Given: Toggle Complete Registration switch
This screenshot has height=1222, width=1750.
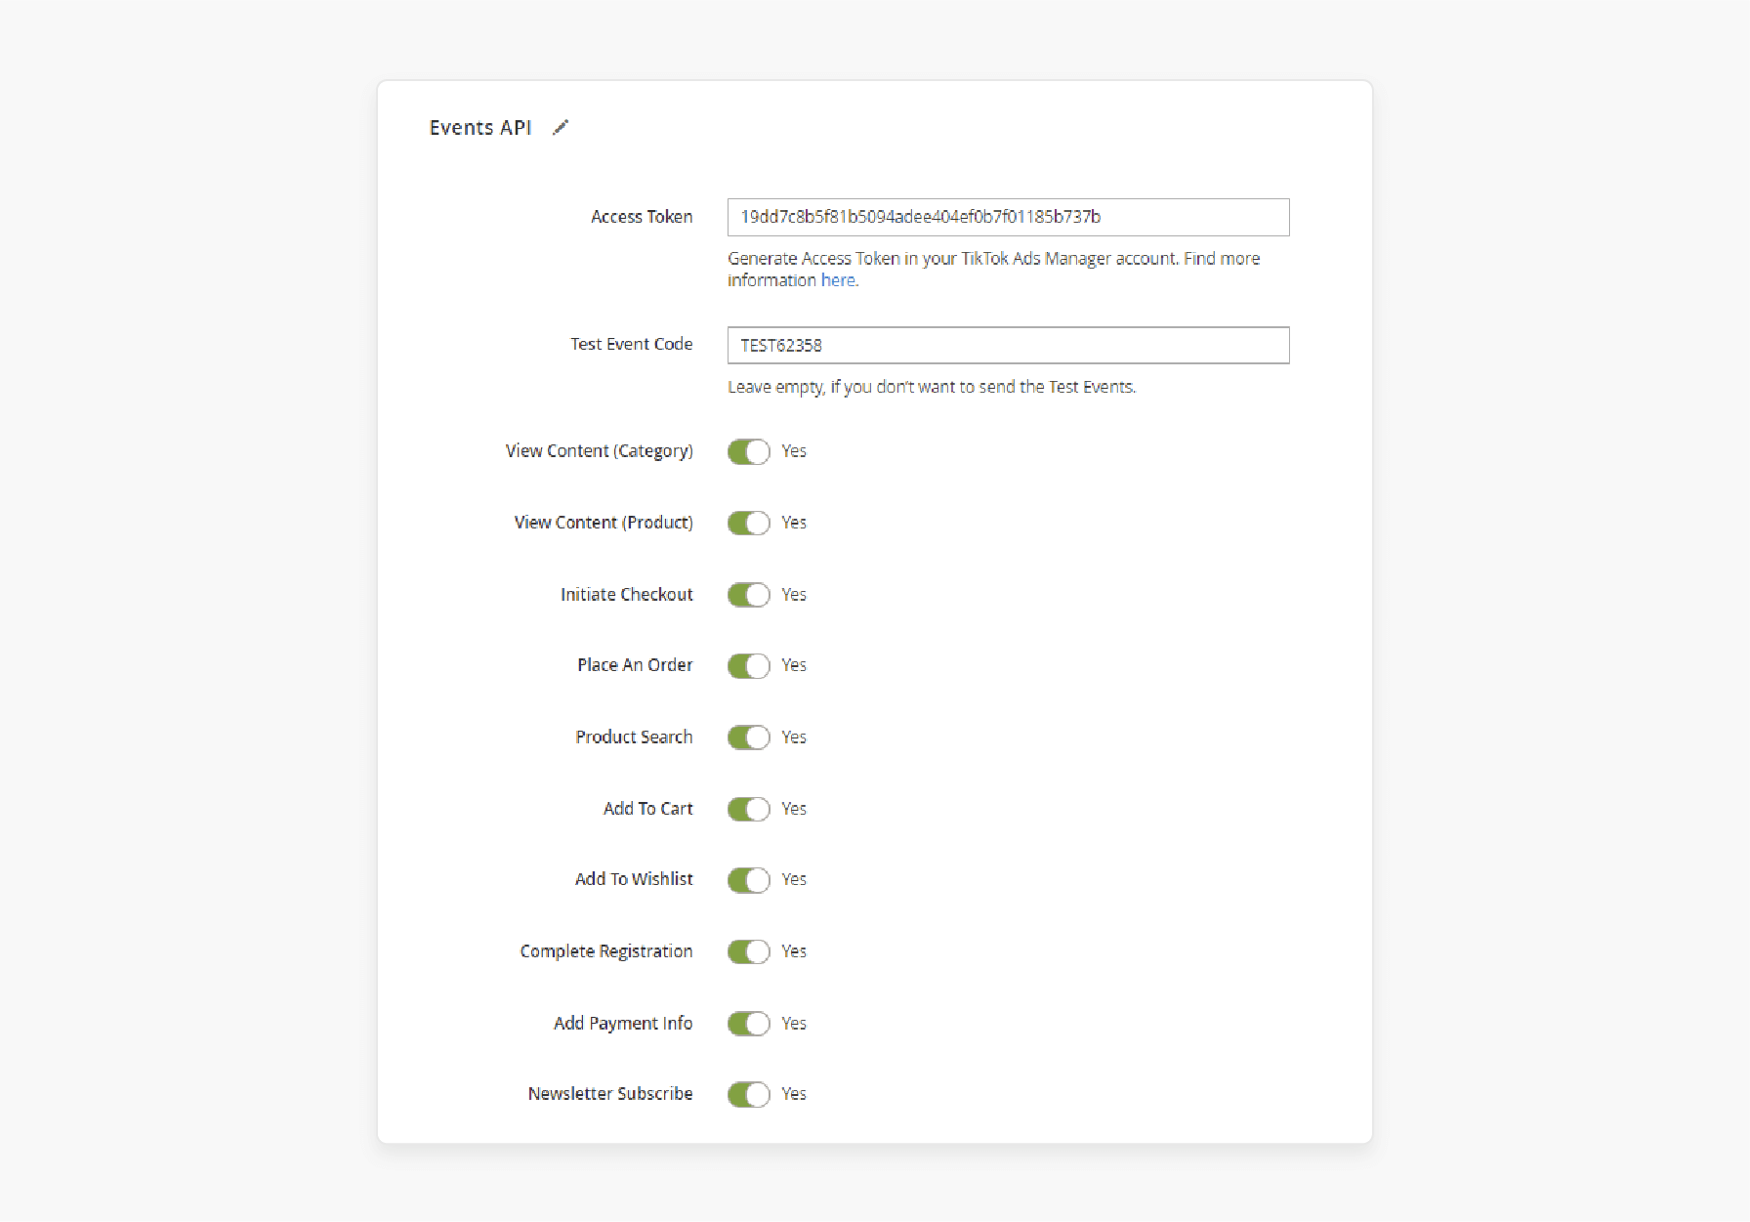Looking at the screenshot, I should click(749, 951).
